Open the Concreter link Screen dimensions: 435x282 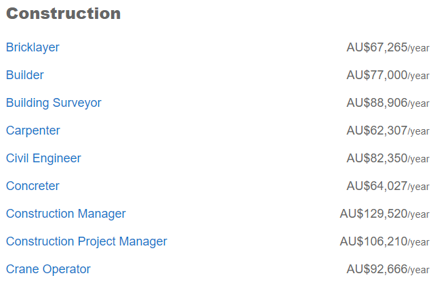(x=33, y=186)
